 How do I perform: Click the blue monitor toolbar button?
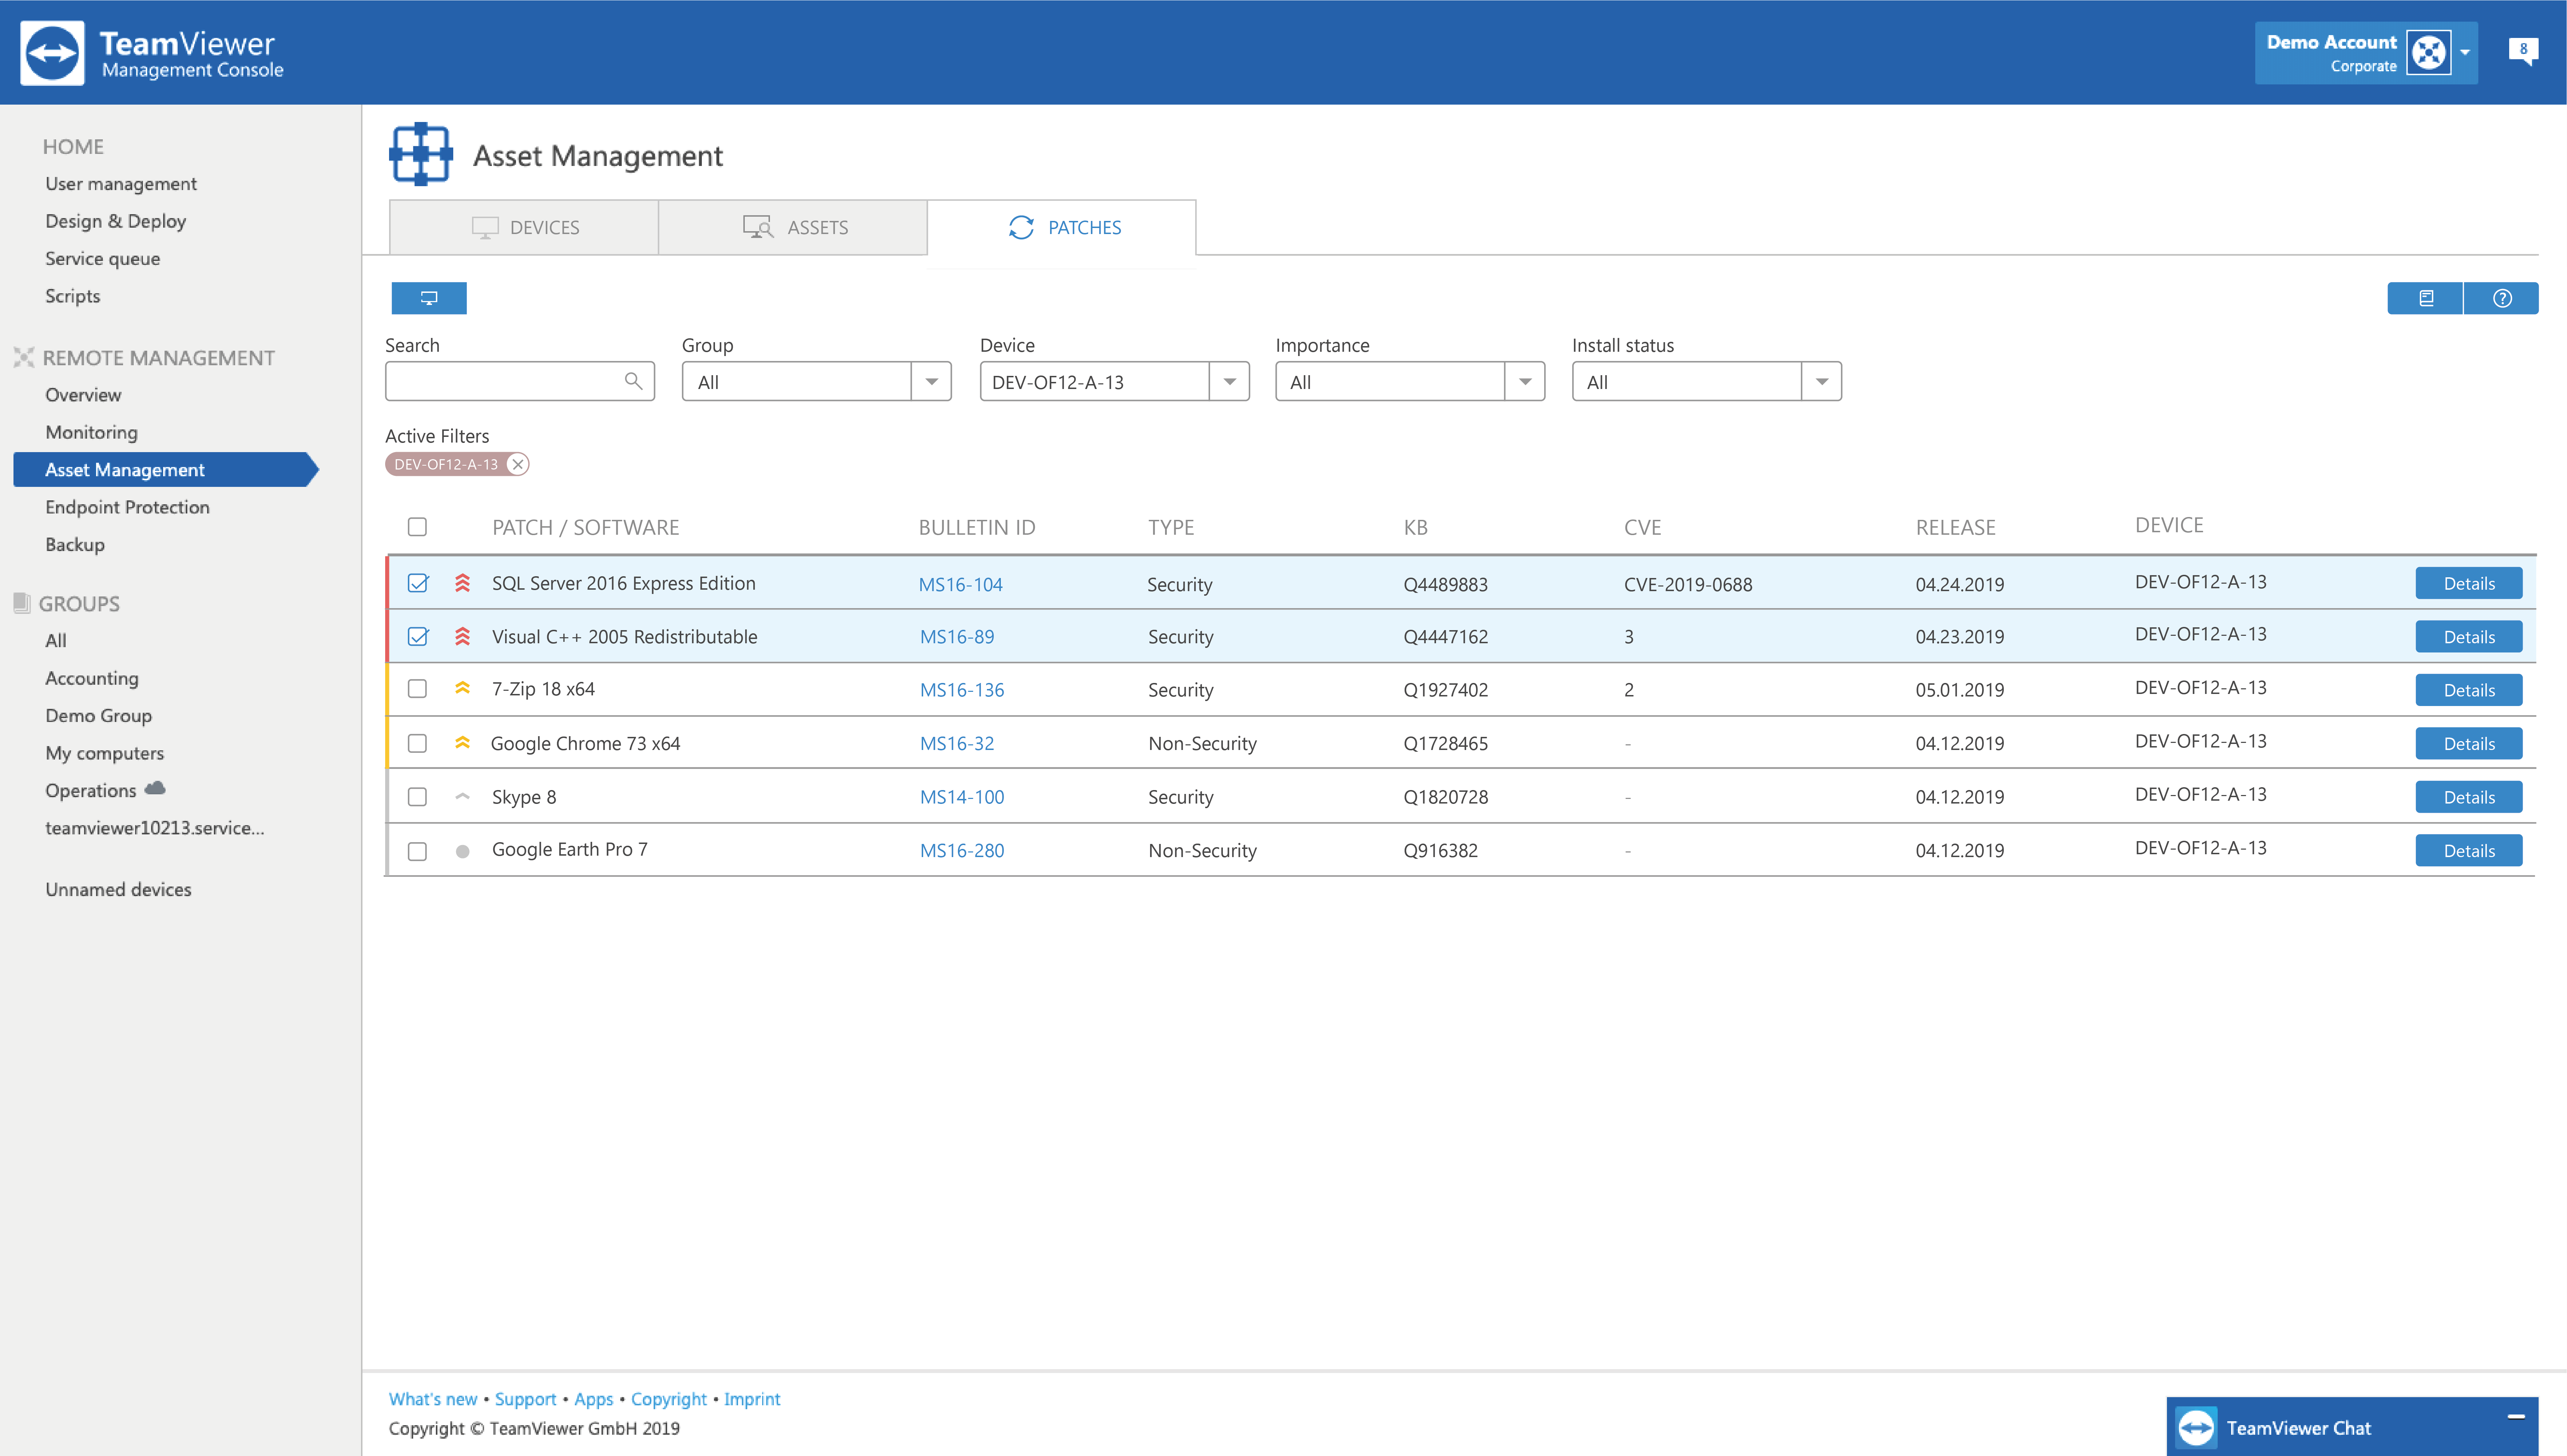[429, 298]
